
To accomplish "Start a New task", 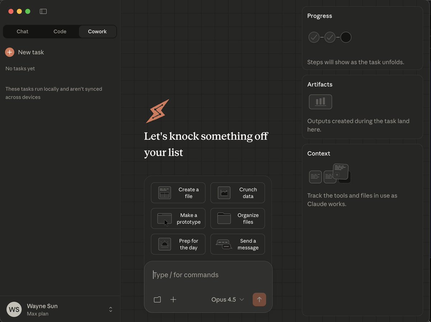I will coord(24,52).
